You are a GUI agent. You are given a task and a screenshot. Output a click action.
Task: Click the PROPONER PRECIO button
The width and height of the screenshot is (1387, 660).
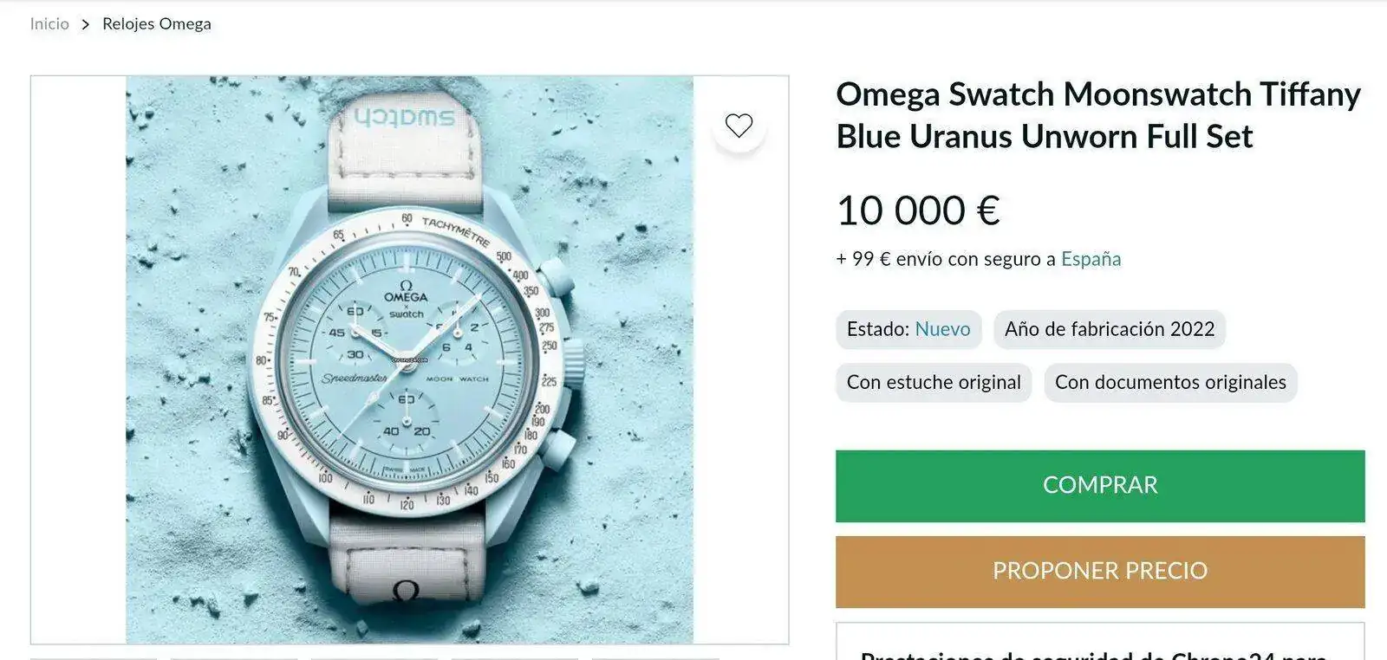(x=1100, y=572)
